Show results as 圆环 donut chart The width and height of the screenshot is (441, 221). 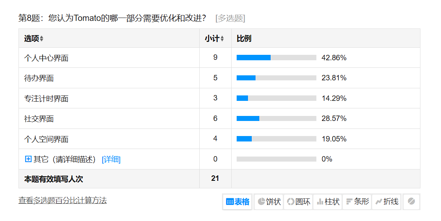[298, 202]
